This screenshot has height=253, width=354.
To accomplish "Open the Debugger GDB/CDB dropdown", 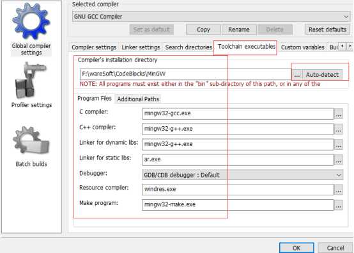I will coord(242,175).
